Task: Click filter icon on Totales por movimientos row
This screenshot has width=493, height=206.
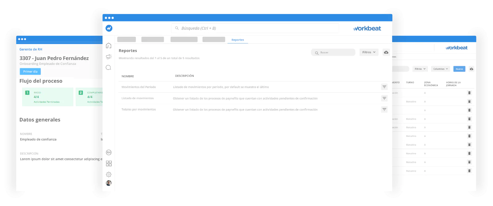Action: [384, 109]
